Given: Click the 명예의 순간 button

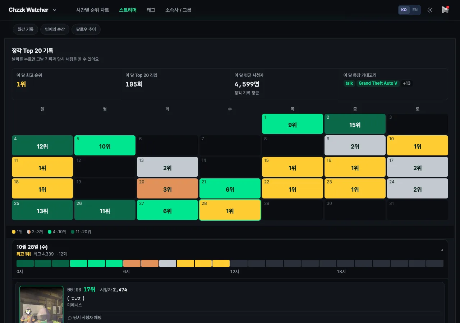Looking at the screenshot, I should [55, 29].
